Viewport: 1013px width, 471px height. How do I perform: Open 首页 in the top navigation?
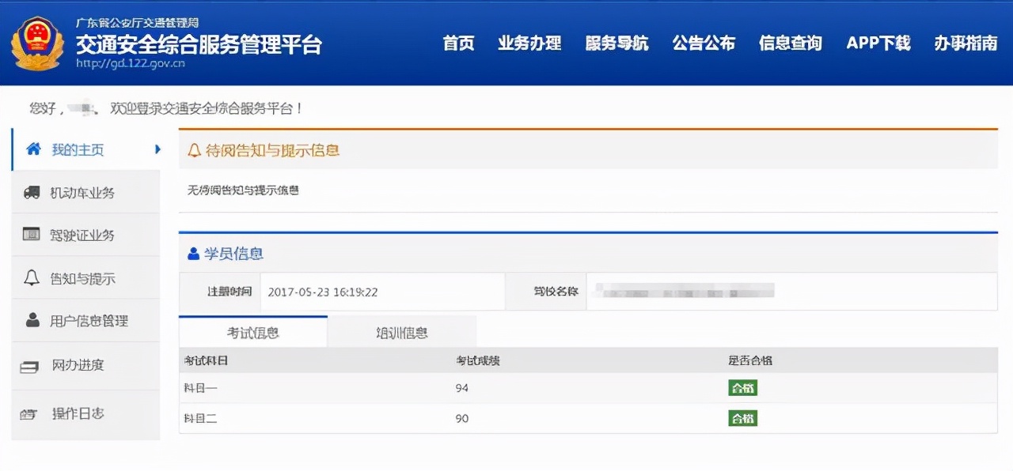pos(458,43)
